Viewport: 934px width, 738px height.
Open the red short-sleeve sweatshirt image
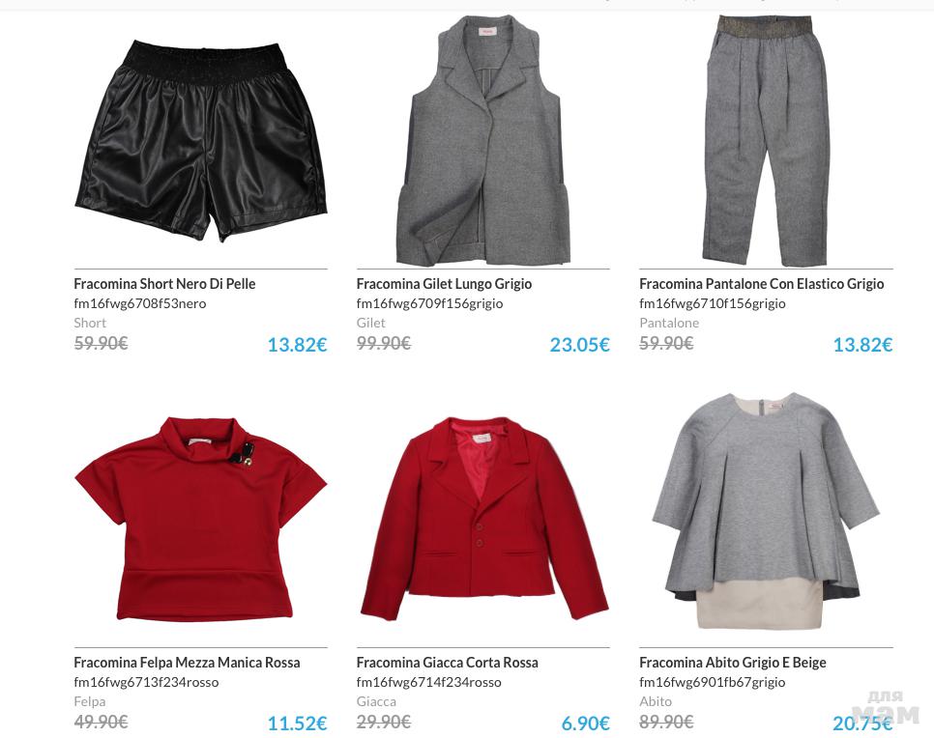[x=201, y=519]
